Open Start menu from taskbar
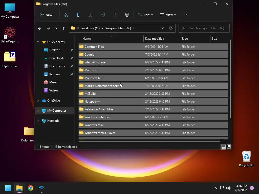The width and height of the screenshot is (259, 194). click(8, 188)
